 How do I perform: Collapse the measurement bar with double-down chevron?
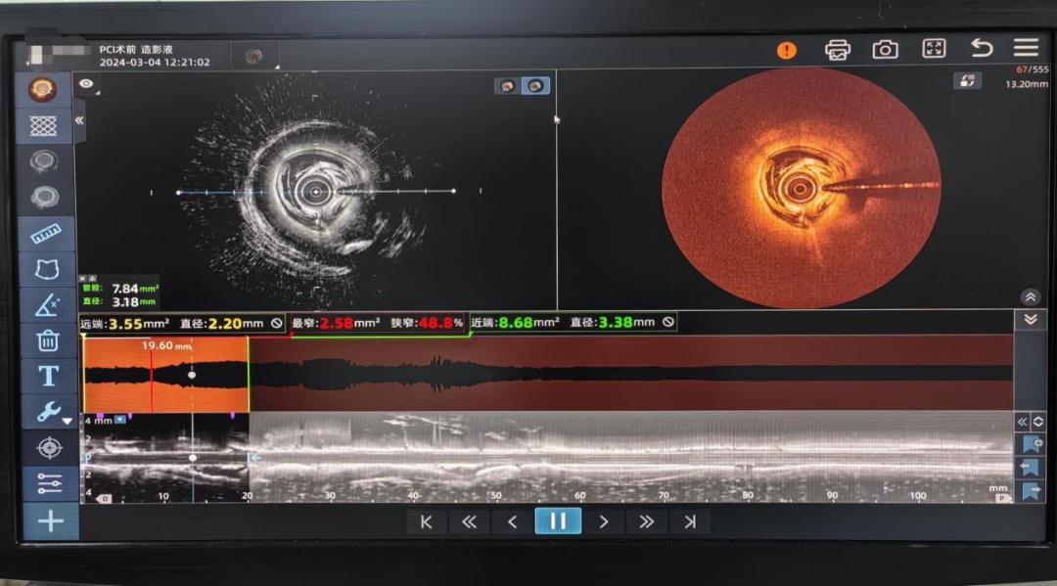[1030, 319]
